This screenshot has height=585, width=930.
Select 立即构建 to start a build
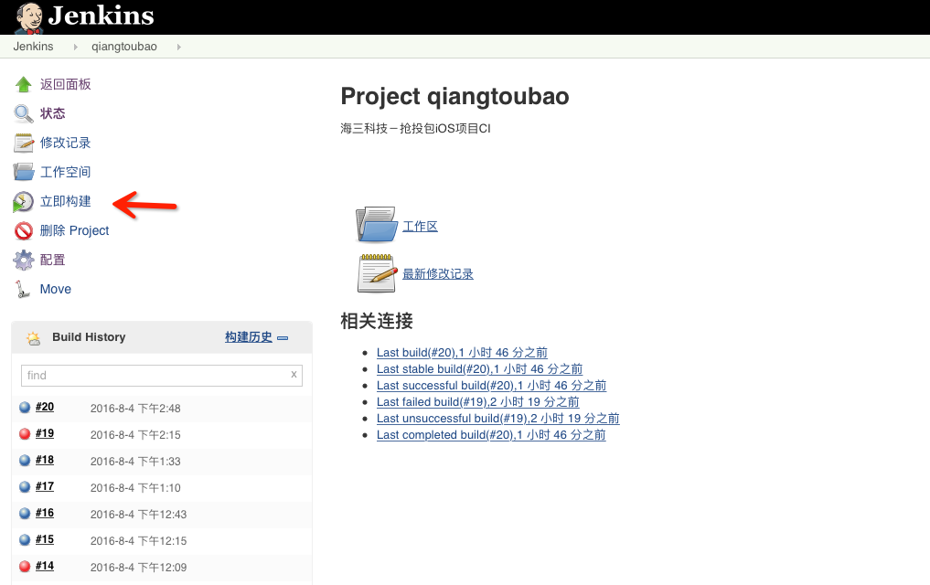click(65, 201)
